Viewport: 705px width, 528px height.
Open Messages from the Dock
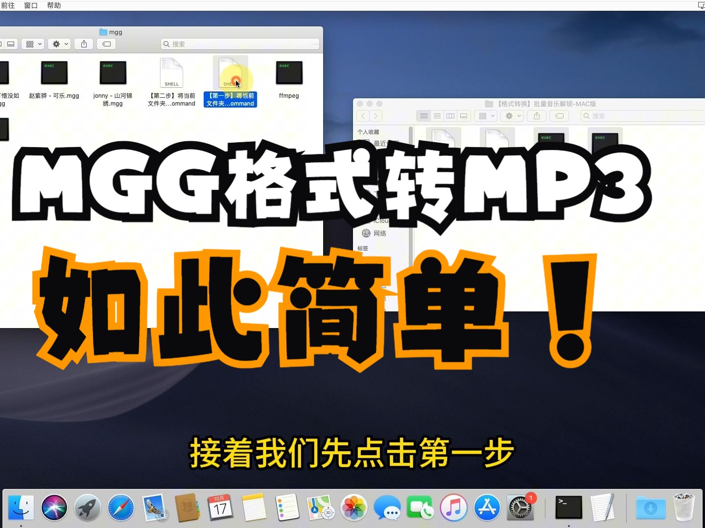click(387, 507)
